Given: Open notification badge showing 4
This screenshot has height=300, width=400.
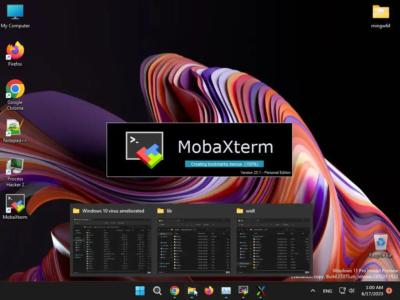Looking at the screenshot, I should point(389,290).
